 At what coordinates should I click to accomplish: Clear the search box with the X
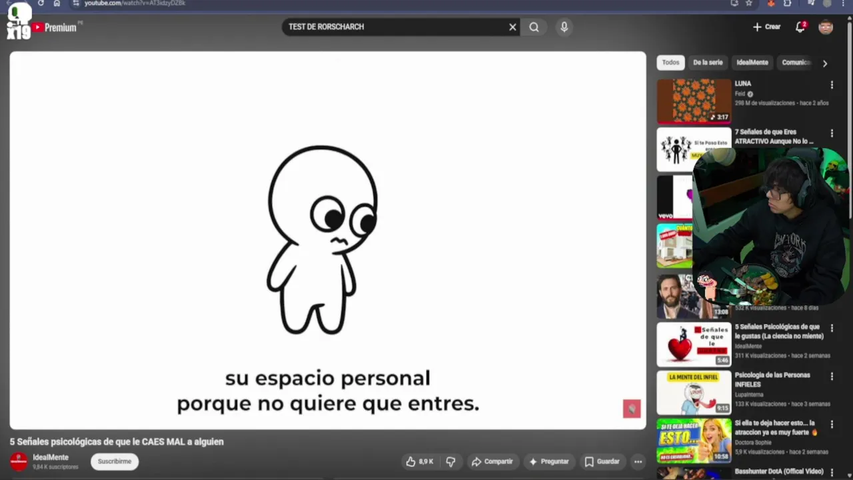tap(512, 27)
